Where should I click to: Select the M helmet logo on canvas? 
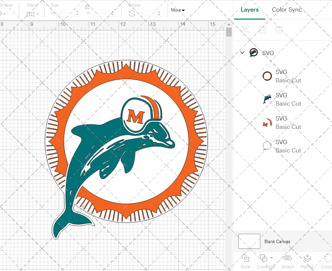pyautogui.click(x=136, y=116)
